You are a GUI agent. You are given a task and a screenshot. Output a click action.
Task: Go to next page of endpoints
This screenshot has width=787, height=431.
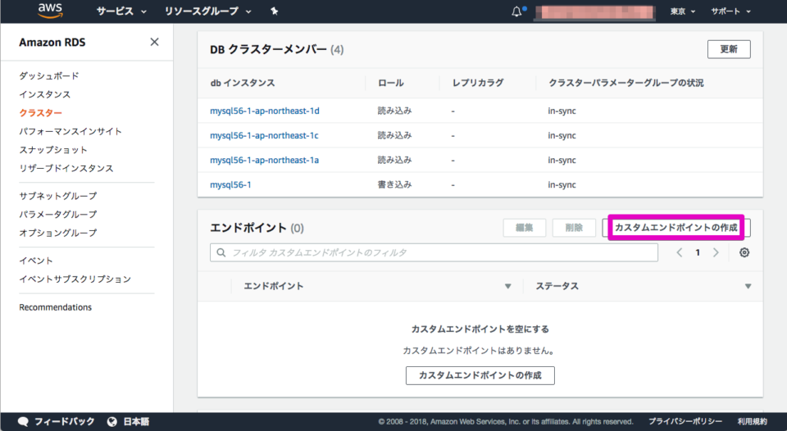pos(716,252)
